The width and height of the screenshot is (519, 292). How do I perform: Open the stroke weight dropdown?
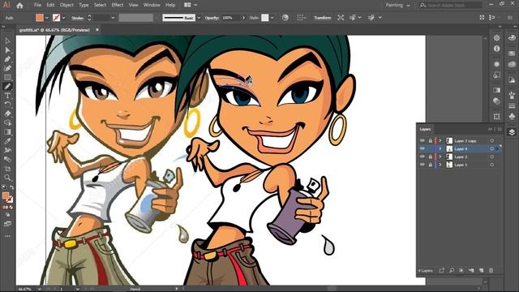(x=113, y=18)
